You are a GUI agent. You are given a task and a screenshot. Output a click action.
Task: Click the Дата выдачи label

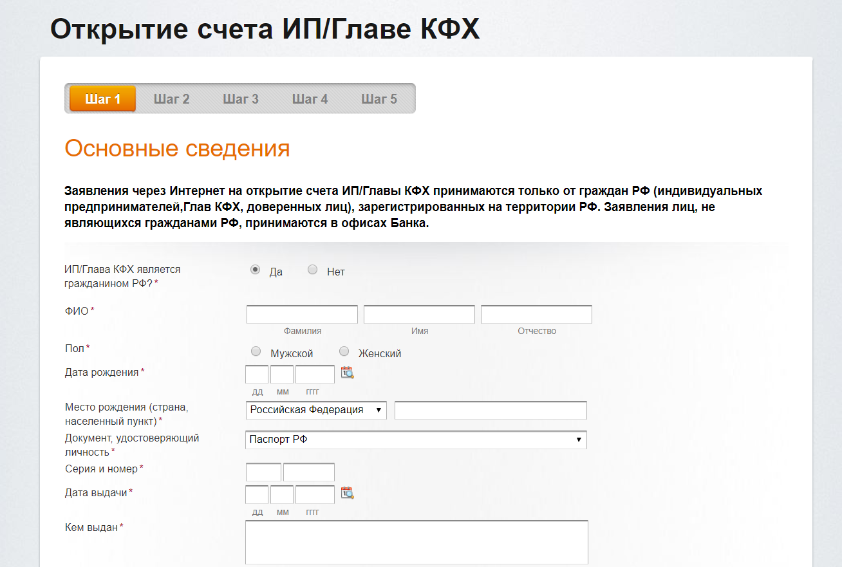click(x=96, y=492)
